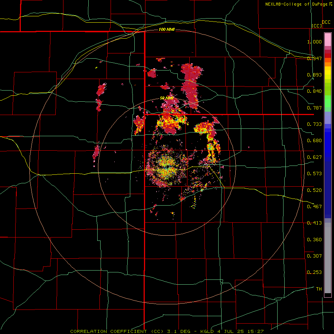Click the KGLD station identifier in caption
334x334 pixels.
(207, 331)
